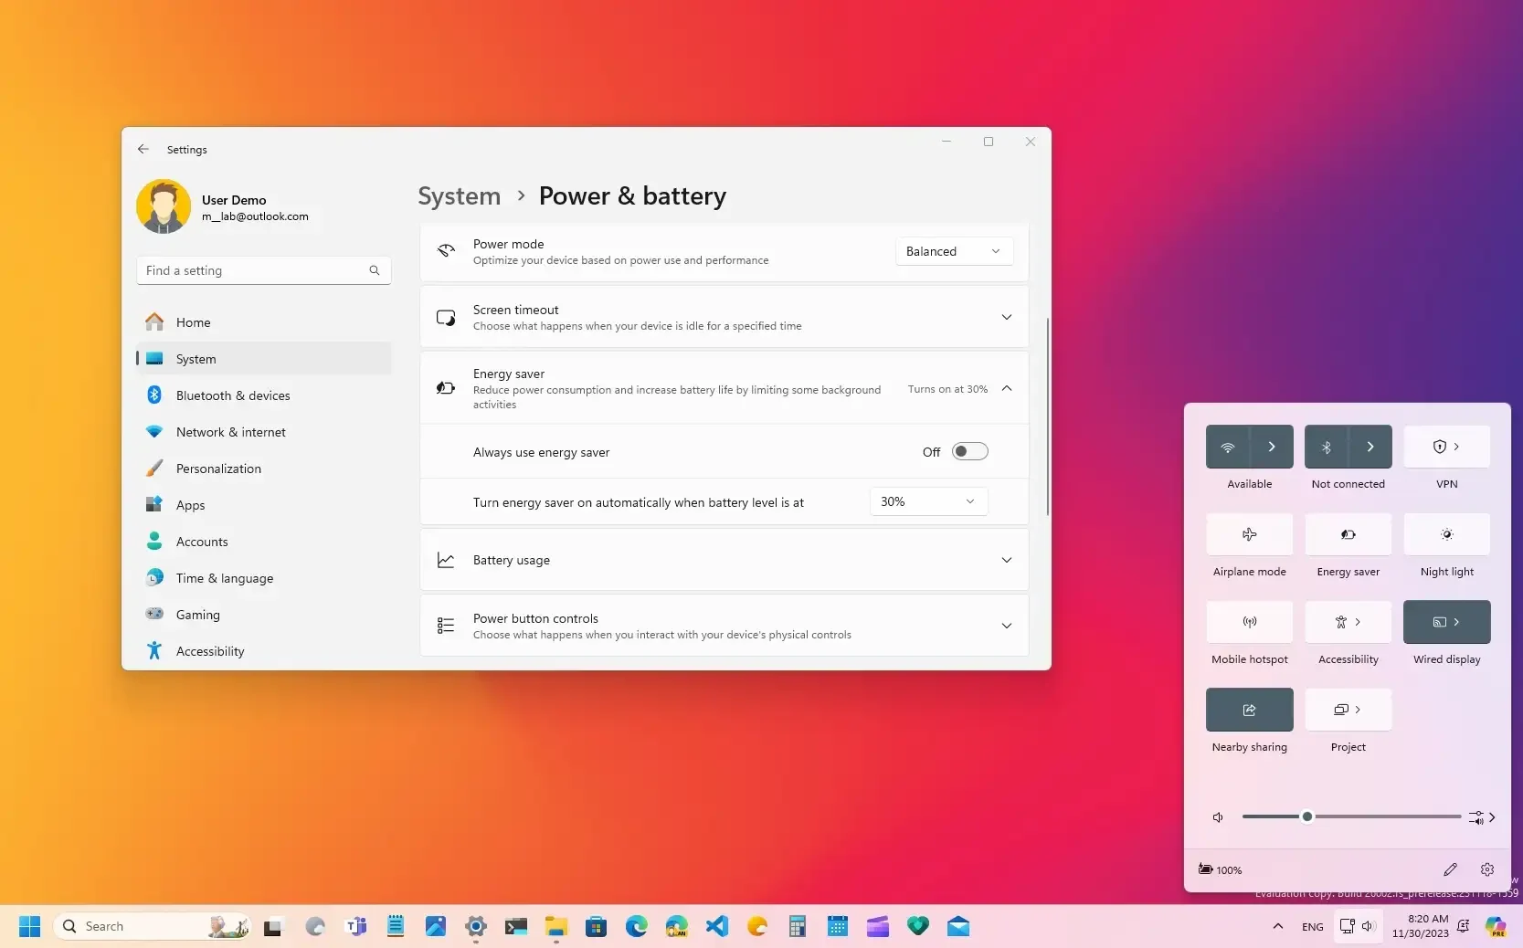Open sound output selector icon
The height and width of the screenshot is (948, 1523).
coord(1481,817)
